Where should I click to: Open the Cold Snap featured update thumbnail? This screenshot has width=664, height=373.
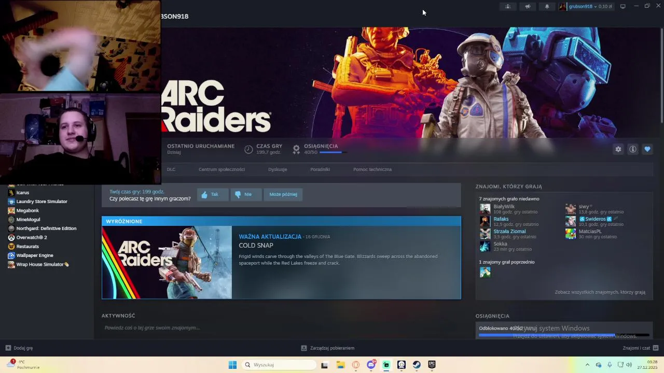(x=167, y=262)
